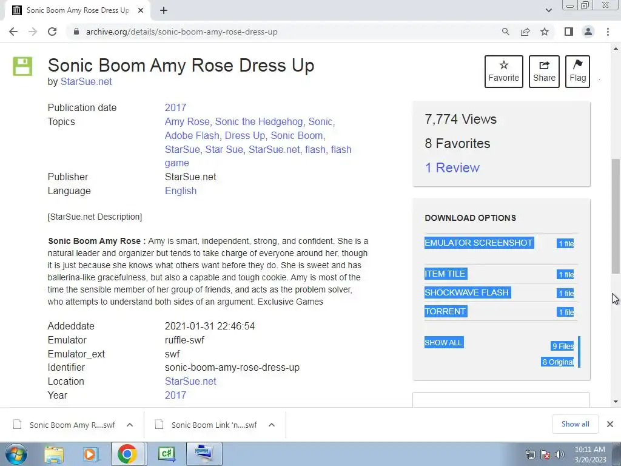
Task: Open the 2017 Year link
Action: (175, 396)
